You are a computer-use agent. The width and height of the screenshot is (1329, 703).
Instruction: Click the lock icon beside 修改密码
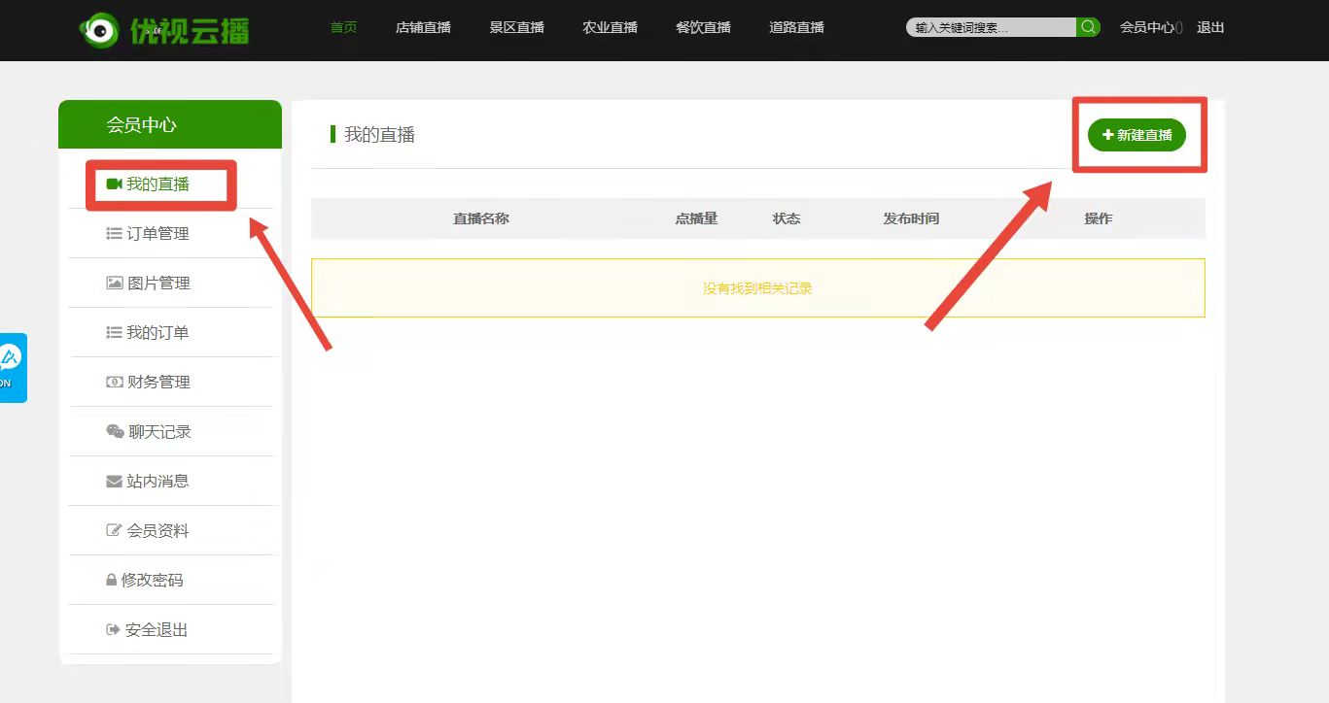coord(111,580)
